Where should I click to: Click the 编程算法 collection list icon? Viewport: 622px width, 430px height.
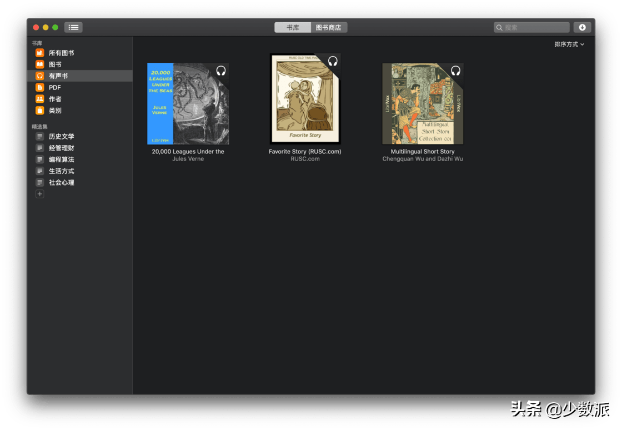(x=39, y=159)
